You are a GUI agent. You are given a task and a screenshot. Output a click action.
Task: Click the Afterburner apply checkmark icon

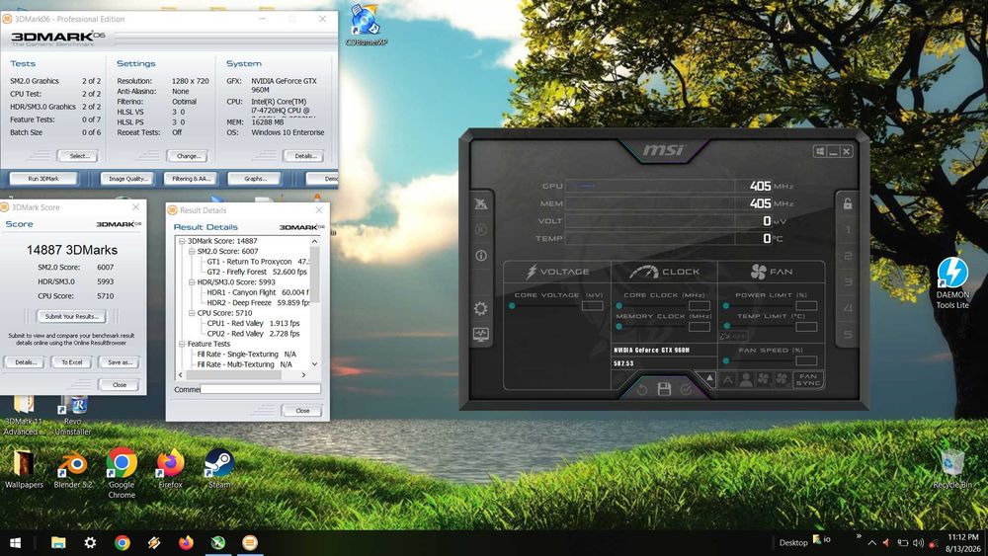(687, 390)
